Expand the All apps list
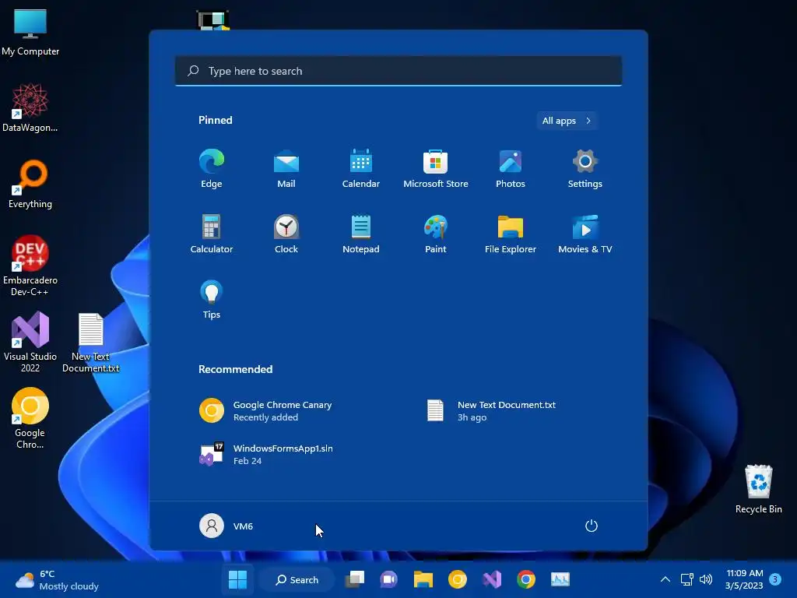 pyautogui.click(x=567, y=121)
